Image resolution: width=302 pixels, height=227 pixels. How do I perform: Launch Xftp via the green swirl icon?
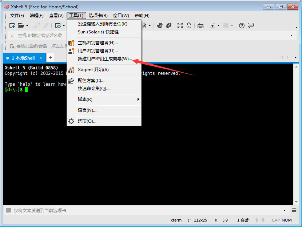(159, 25)
